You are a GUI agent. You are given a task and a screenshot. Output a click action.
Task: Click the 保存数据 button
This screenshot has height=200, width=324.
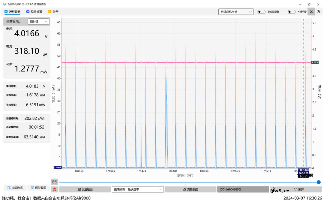(38, 188)
